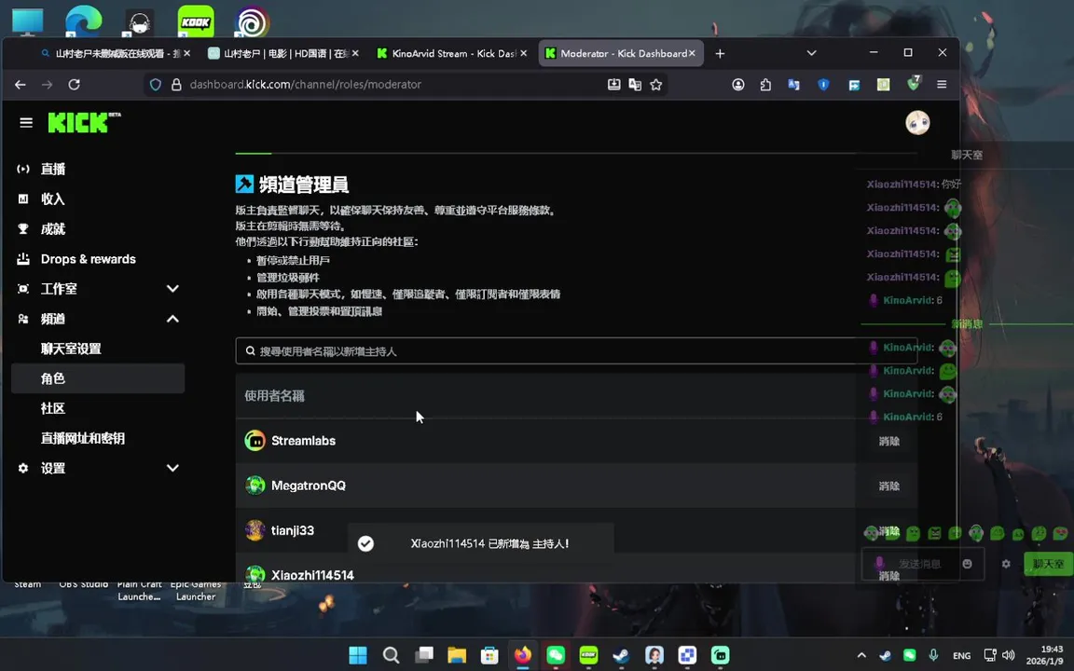Click the 使用者名稱 column header
Image resolution: width=1074 pixels, height=671 pixels.
click(x=275, y=396)
